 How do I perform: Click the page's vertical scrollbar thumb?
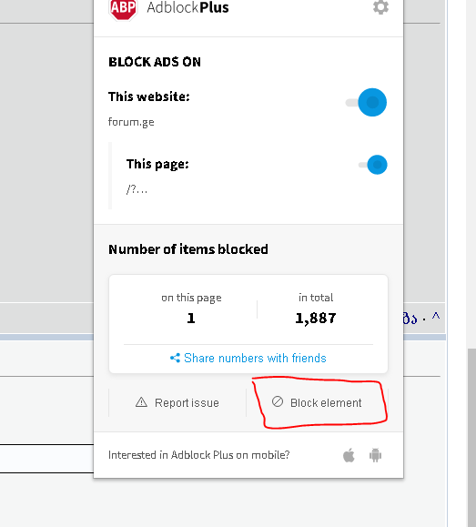pos(471,438)
